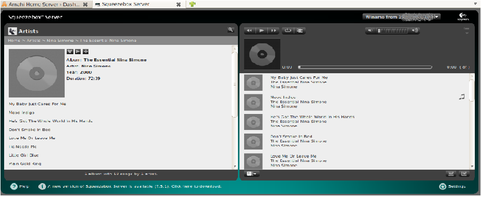Select song Mood Indigo in album list
Screen dimensions: 481x197
click(x=22, y=112)
